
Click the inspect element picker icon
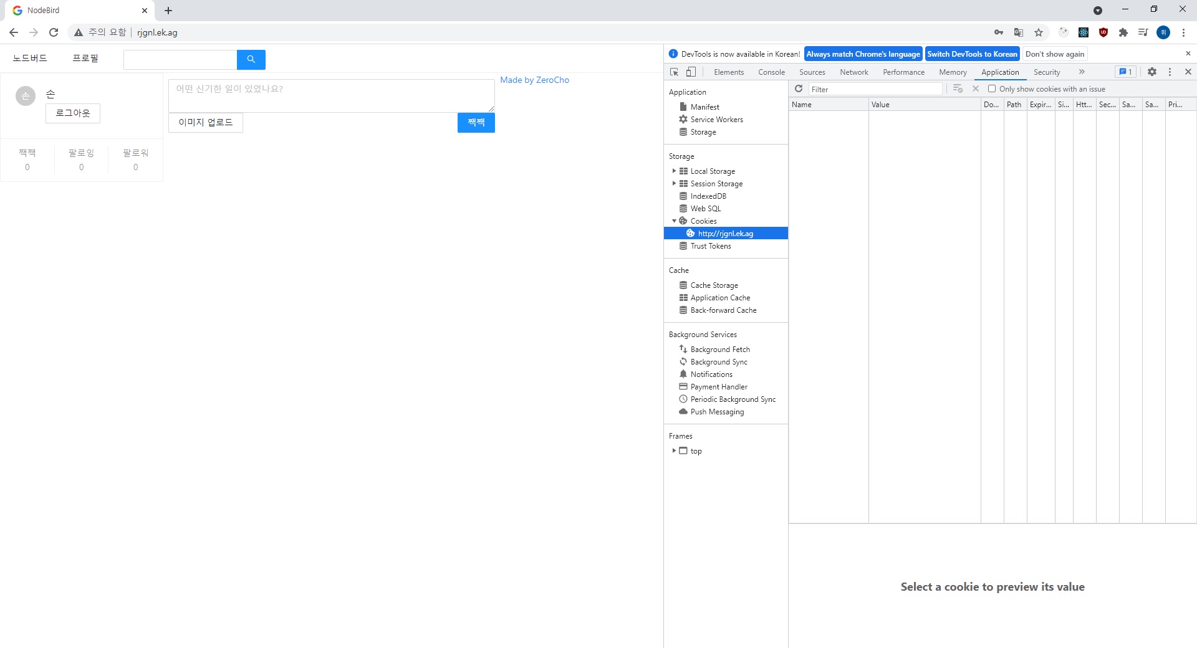[x=674, y=72]
